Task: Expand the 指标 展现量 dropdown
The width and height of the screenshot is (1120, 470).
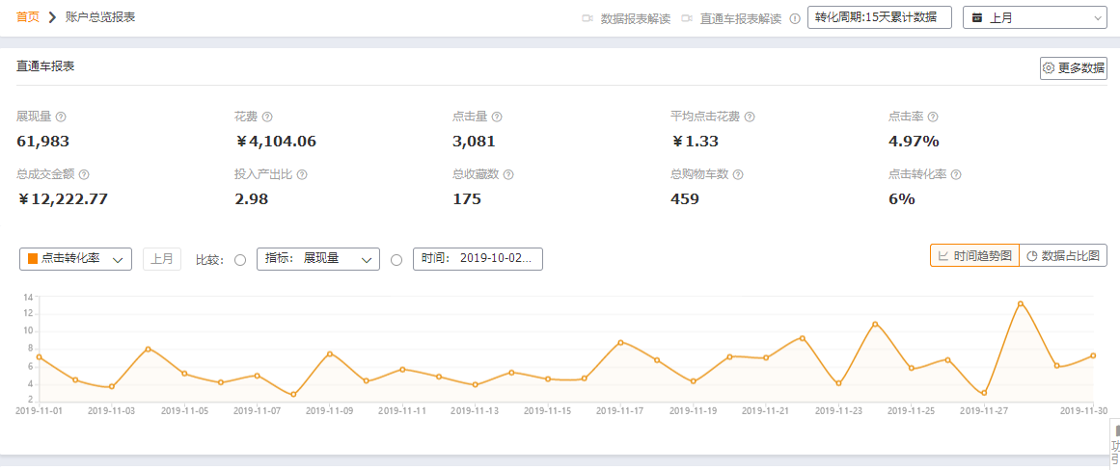Action: click(317, 259)
